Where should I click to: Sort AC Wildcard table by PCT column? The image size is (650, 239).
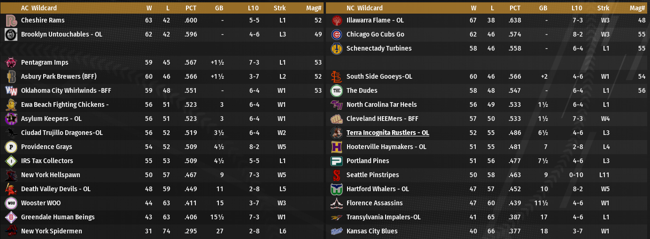191,8
